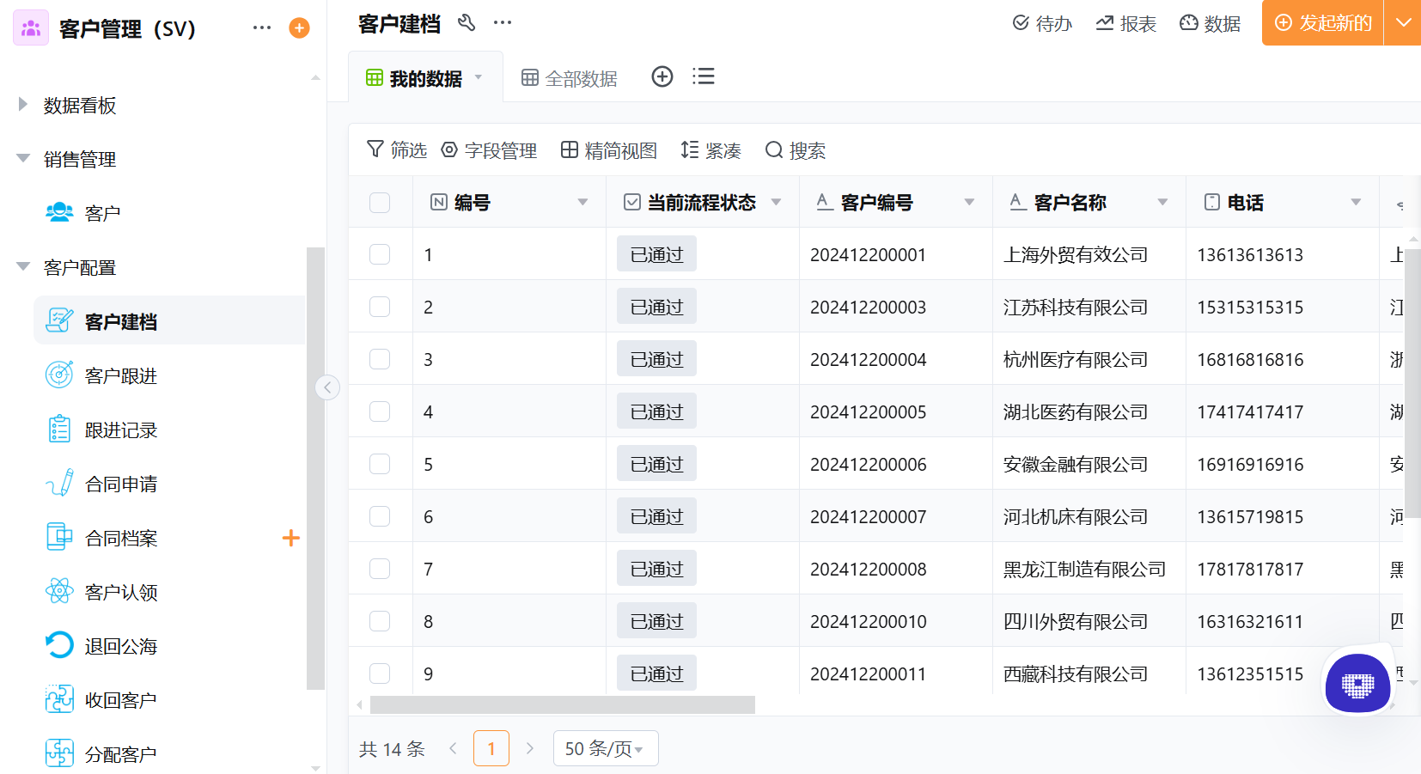This screenshot has height=774, width=1421.
Task: Open 筛选 to filter the table
Action: pos(396,149)
